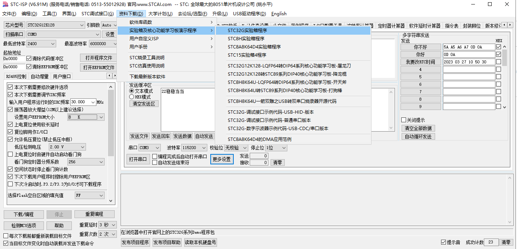The height and width of the screenshot is (249, 517).
Task: Switch to 定时器计算器 tab
Action: (391, 26)
